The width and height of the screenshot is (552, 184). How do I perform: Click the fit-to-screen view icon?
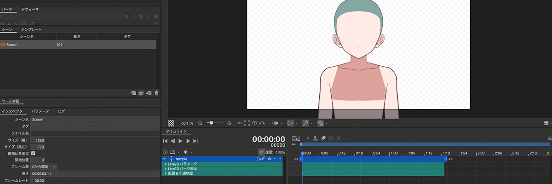(x=247, y=123)
